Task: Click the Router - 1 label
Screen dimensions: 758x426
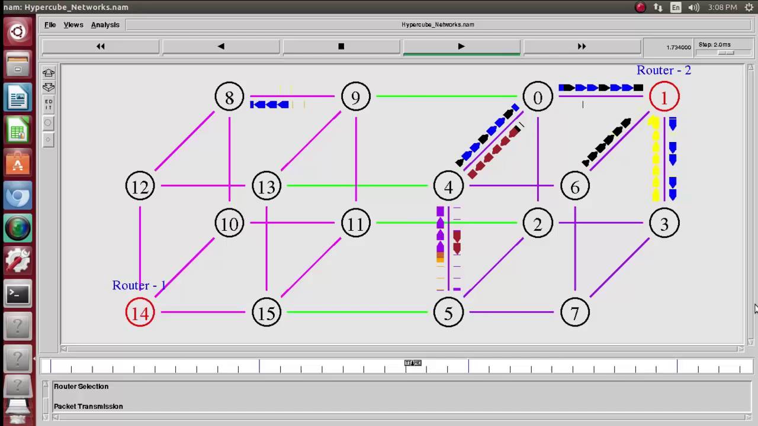Action: 139,286
